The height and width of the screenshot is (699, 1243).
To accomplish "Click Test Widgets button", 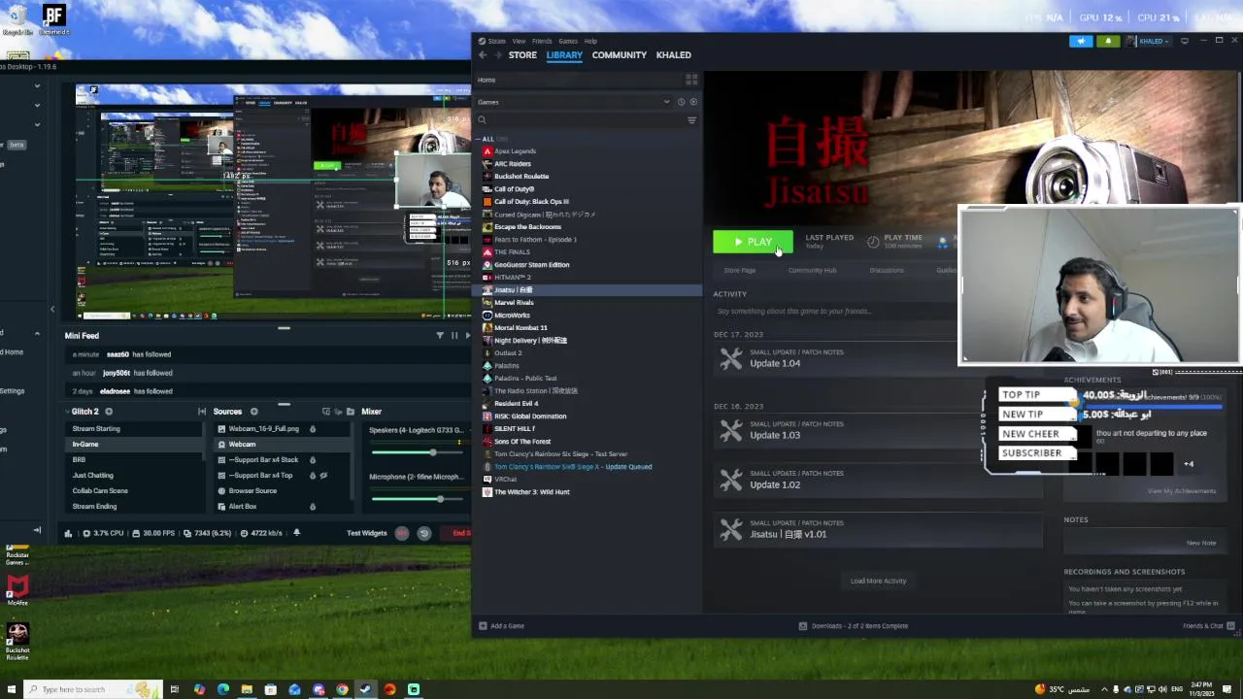I will tap(367, 533).
